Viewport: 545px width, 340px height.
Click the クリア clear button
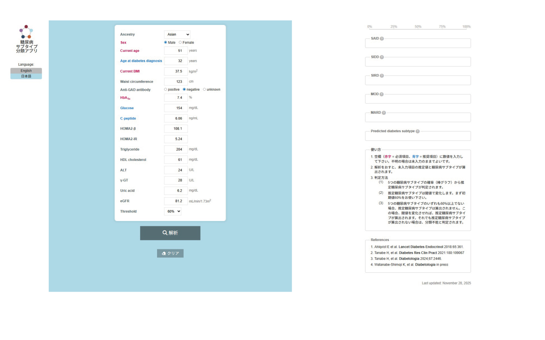coord(170,253)
